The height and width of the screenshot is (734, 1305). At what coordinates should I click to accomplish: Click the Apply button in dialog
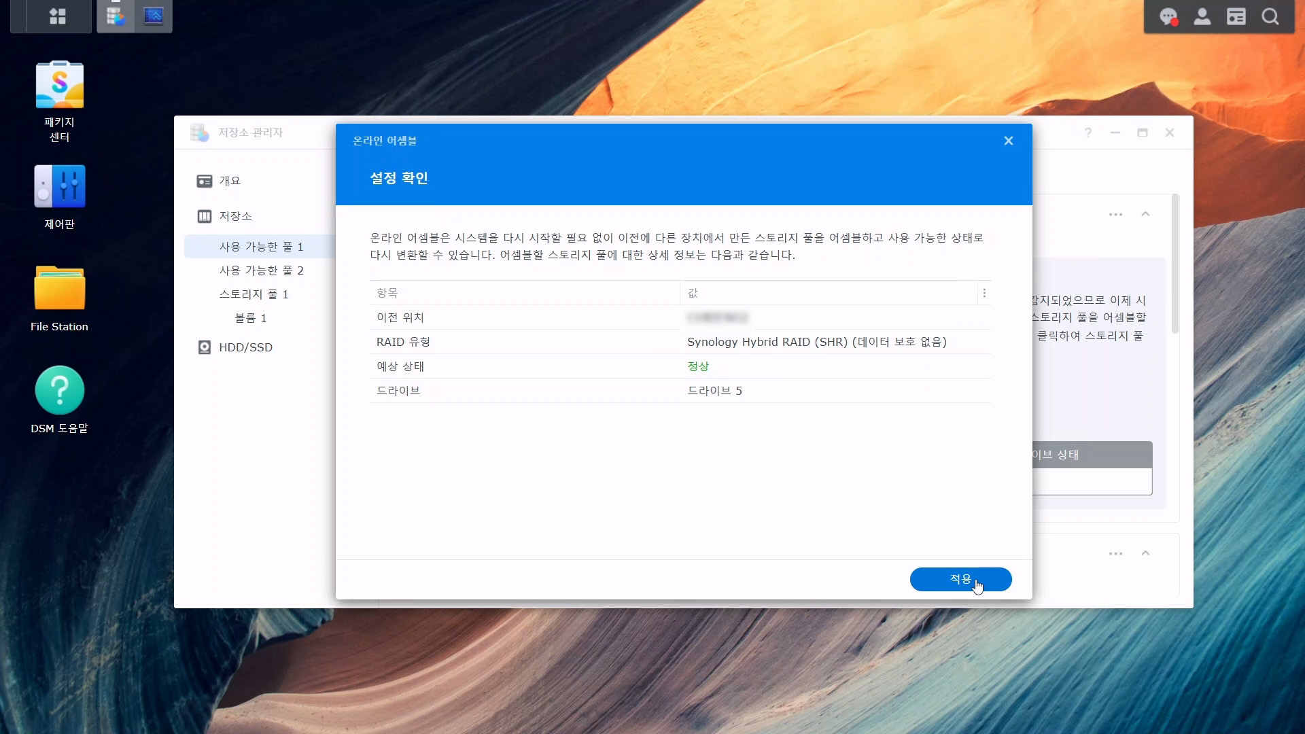click(960, 579)
